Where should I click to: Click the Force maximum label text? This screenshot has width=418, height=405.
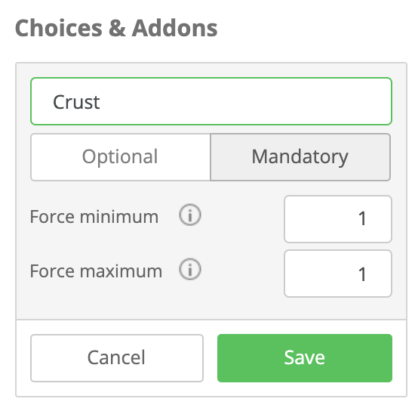[x=96, y=271]
